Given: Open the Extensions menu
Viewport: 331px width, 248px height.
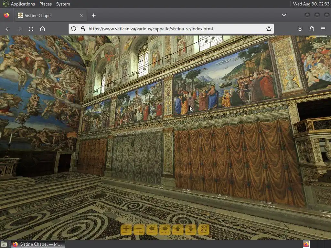Looking at the screenshot, I should 312,29.
